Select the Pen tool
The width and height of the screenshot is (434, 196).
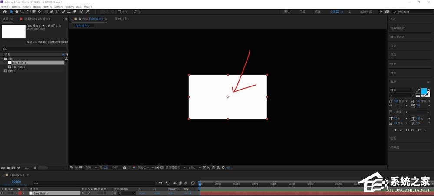coord(51,12)
